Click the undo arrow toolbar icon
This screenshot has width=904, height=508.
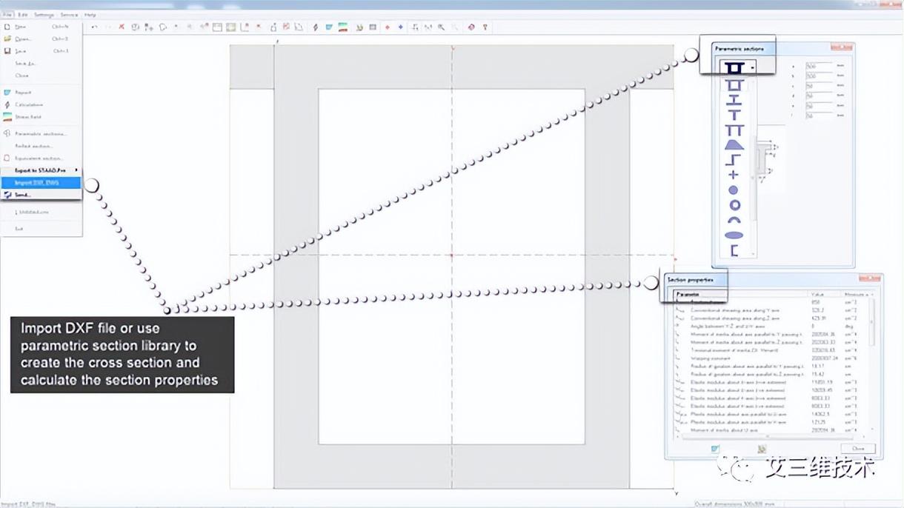click(94, 27)
